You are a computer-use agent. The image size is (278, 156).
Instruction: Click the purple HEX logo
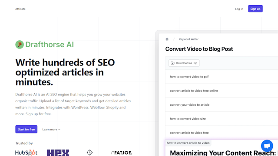tap(58, 153)
